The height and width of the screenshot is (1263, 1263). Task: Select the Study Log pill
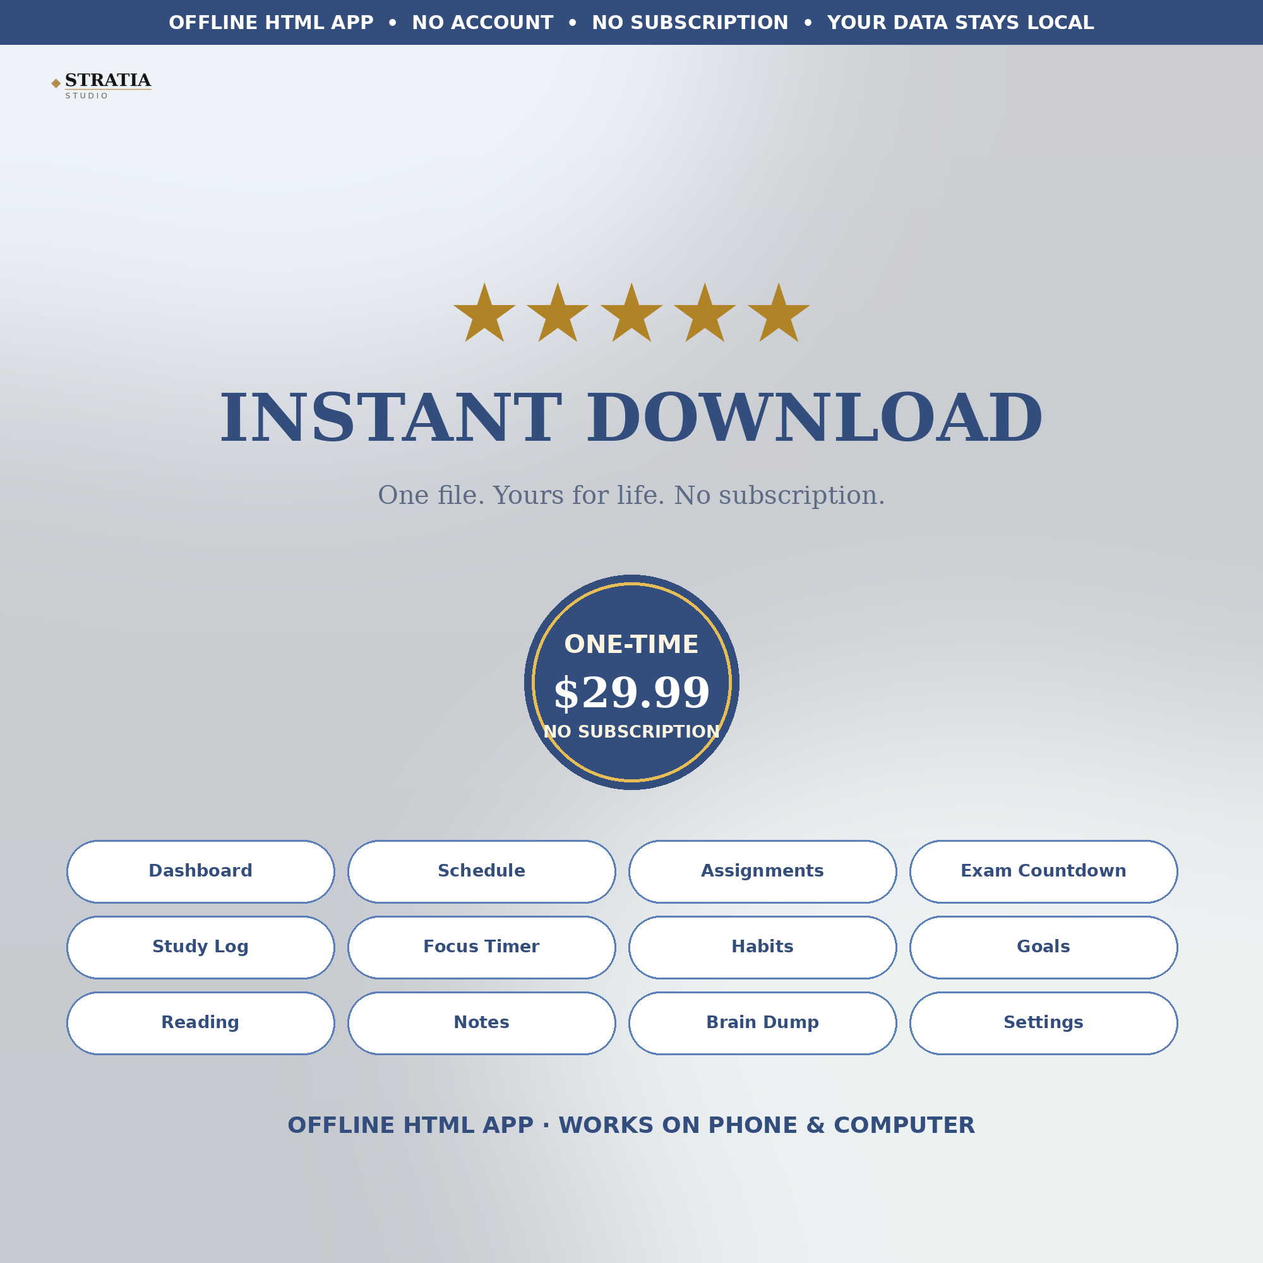click(x=201, y=947)
